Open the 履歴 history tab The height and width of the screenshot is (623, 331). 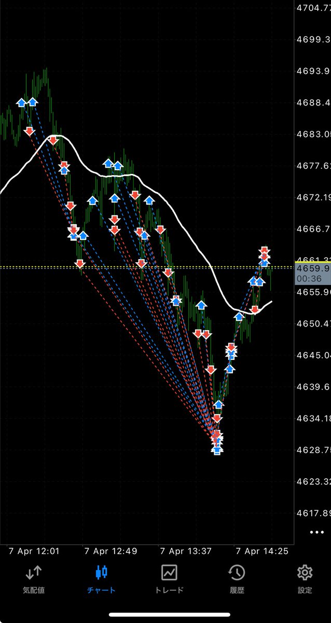click(237, 579)
